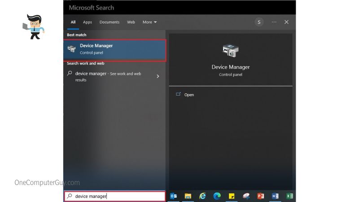Click the search icon beside web results
This screenshot has height=202, width=359.
[x=70, y=73]
